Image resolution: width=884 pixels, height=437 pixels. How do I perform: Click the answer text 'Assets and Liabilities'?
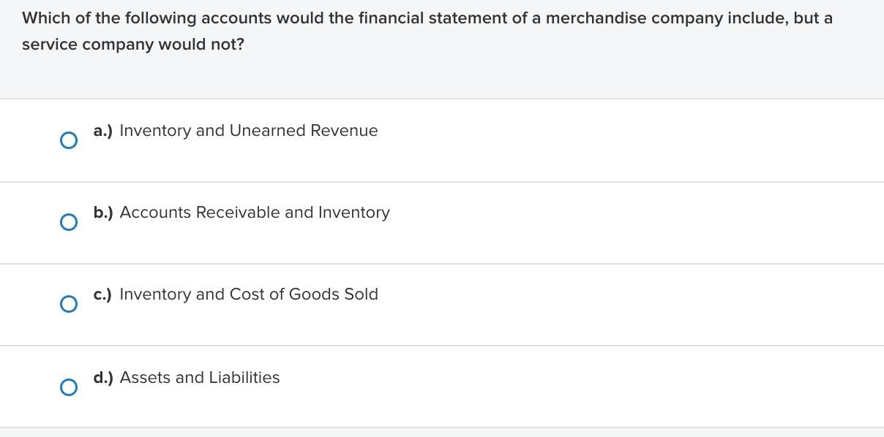coord(201,377)
